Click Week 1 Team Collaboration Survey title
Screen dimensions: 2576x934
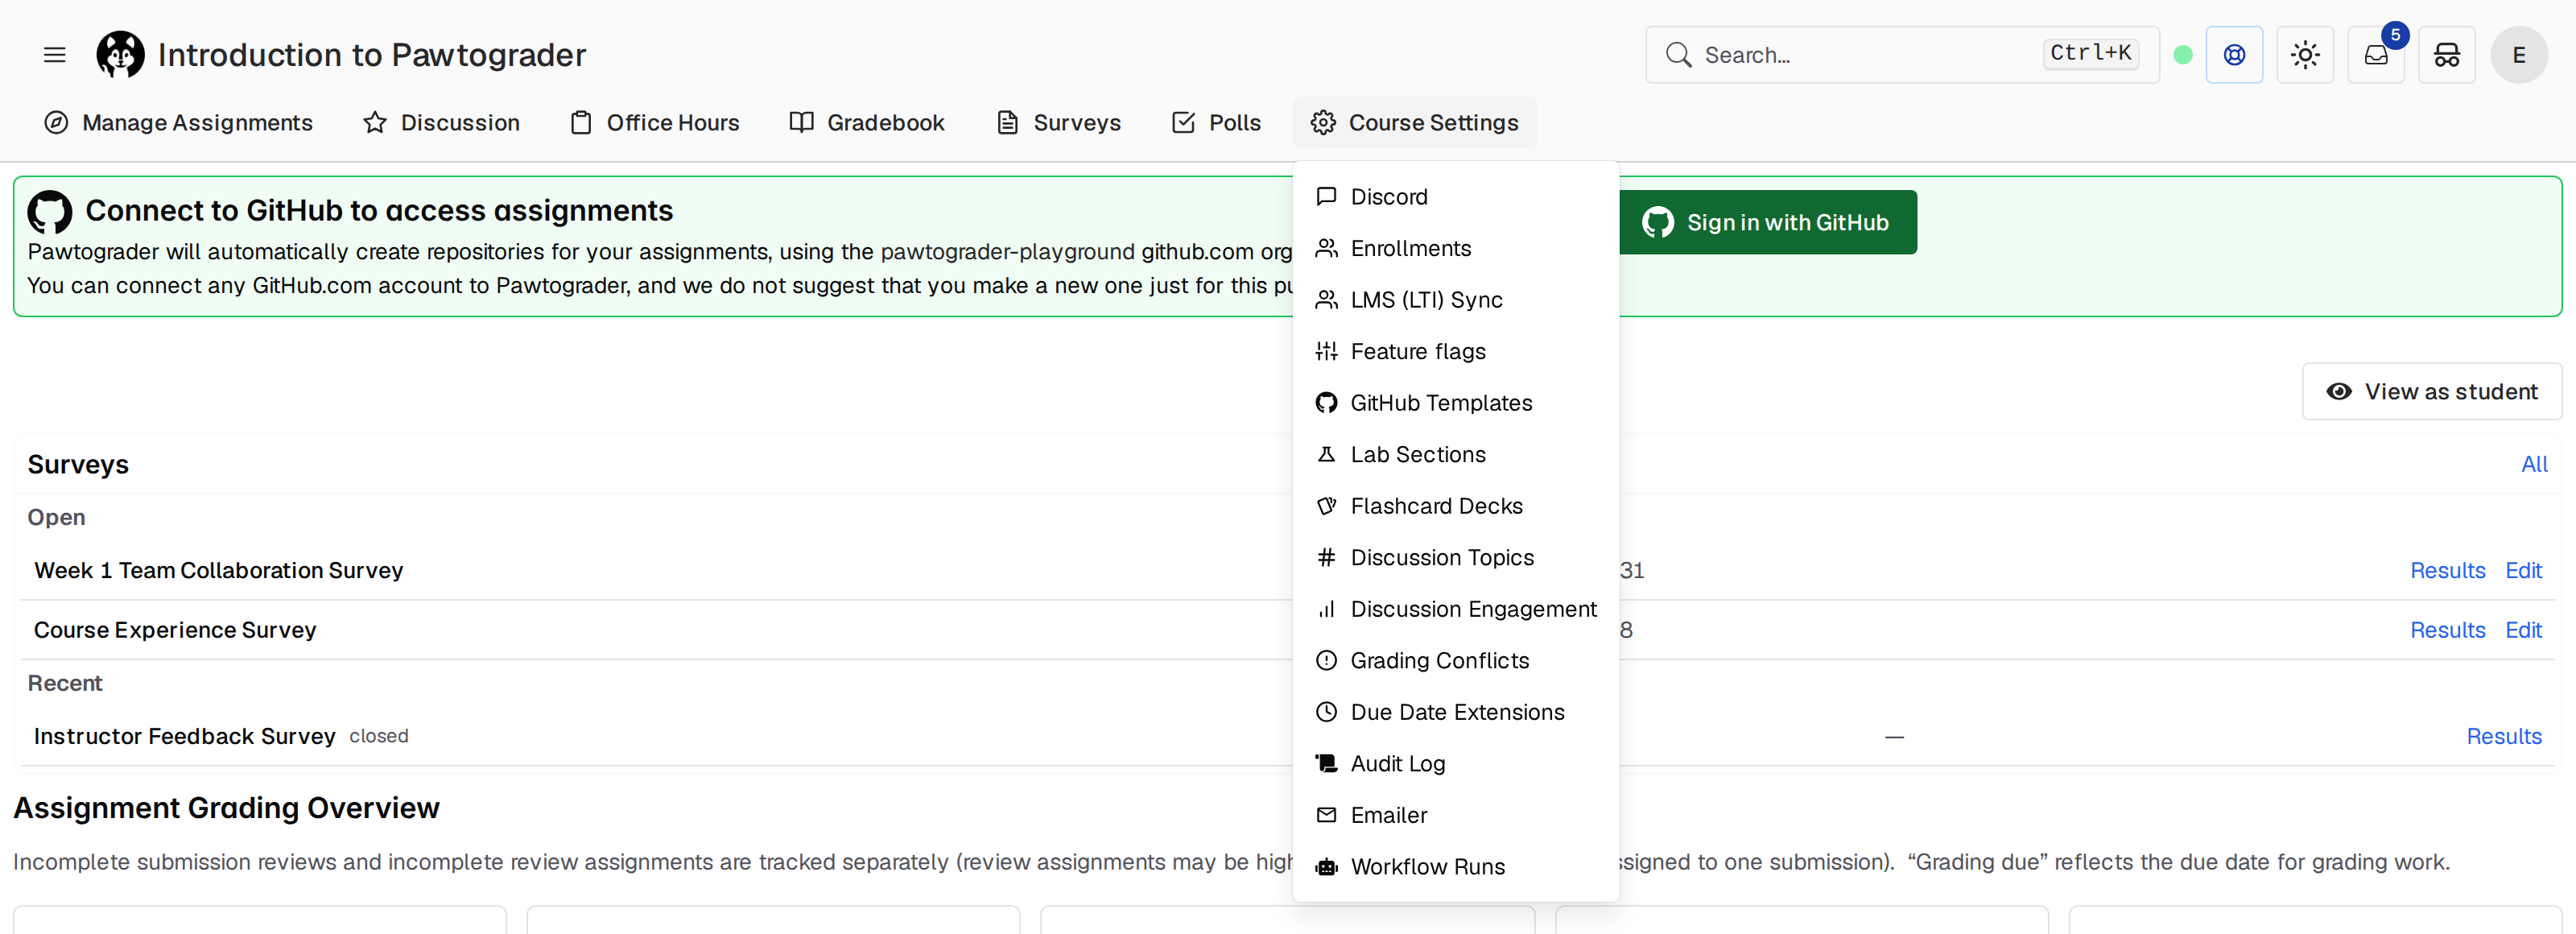(x=218, y=570)
